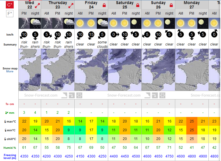Viewport: 221px width, 161px height.
Task: Select the Wed 22 day header
Action: (x=30, y=5)
